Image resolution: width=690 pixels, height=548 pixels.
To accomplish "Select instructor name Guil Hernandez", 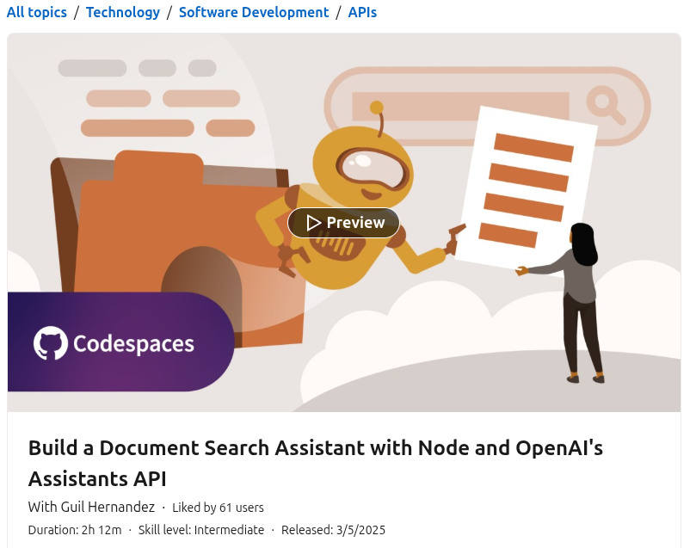I will [x=108, y=507].
